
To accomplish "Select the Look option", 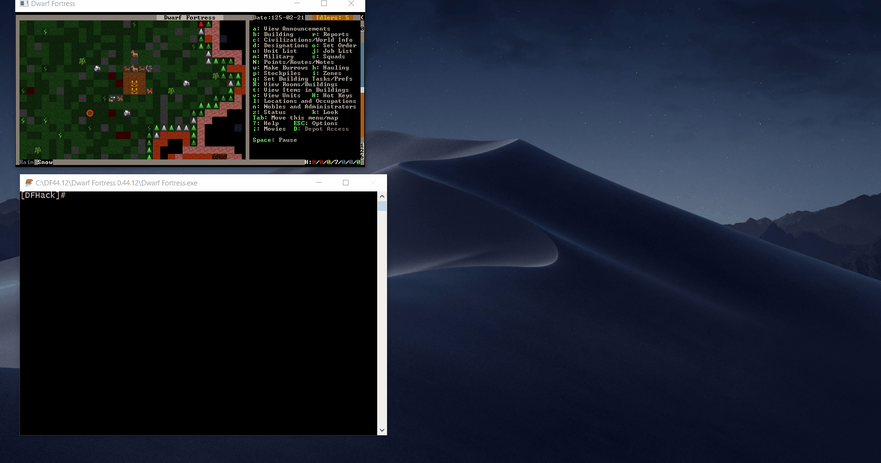I will [x=325, y=112].
